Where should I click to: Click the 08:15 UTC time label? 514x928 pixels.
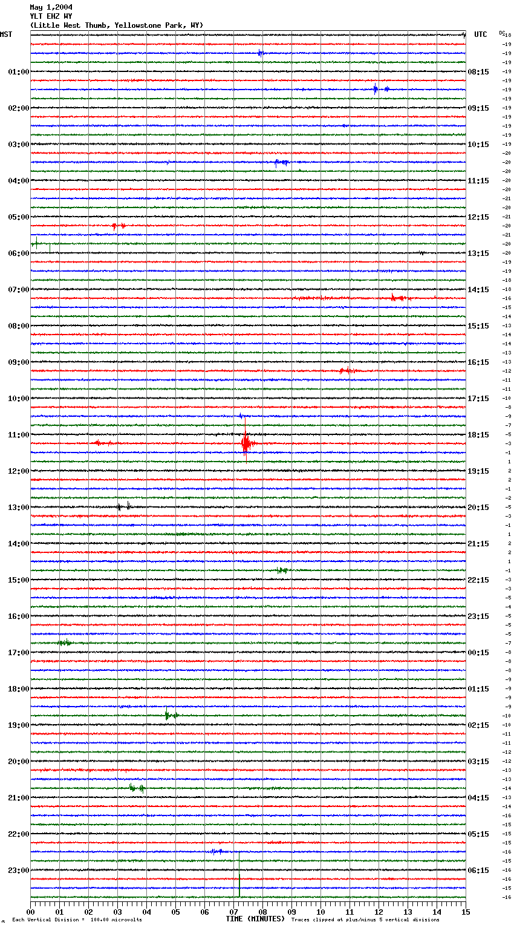478,72
